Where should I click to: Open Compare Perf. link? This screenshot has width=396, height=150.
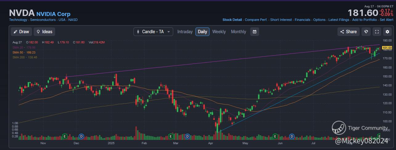pos(256,20)
